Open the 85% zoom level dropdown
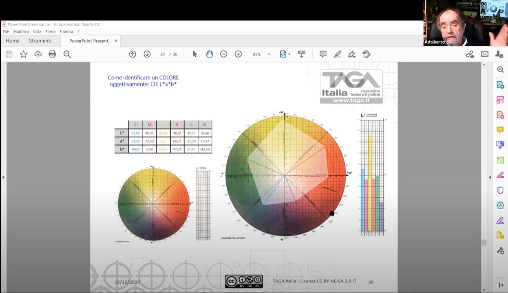Screen dimensions: 508x293 tap(261, 54)
